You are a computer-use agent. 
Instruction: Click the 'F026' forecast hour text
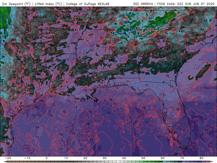161,4
